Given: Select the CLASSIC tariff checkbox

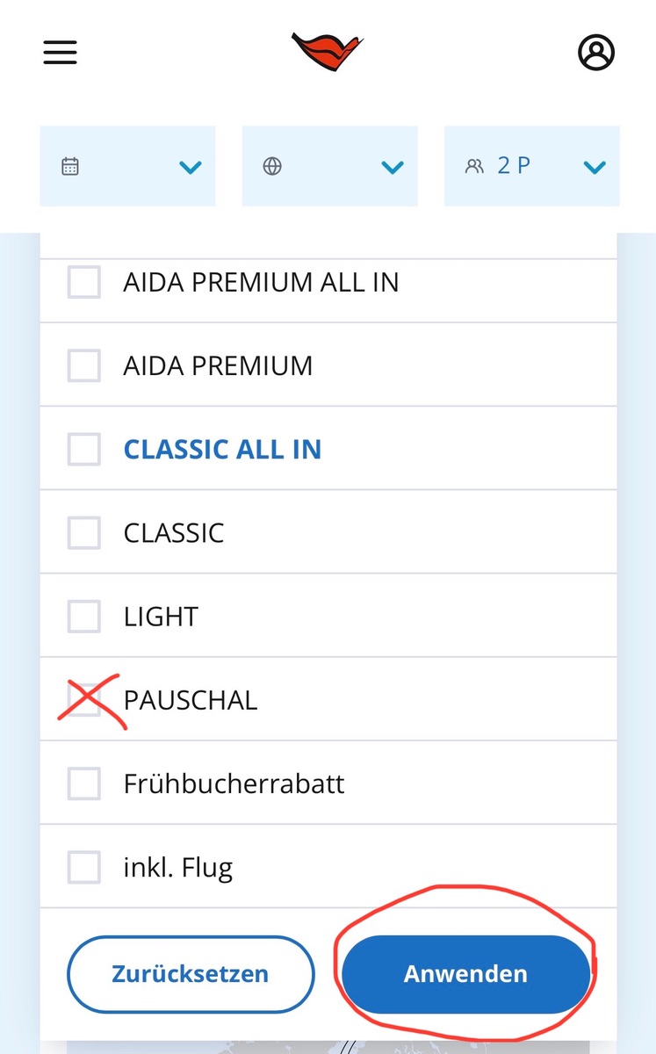Looking at the screenshot, I should coord(84,532).
